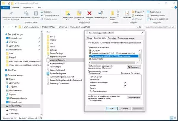Go up one folder level arrow
This screenshot has width=178, height=121.
[16, 27]
